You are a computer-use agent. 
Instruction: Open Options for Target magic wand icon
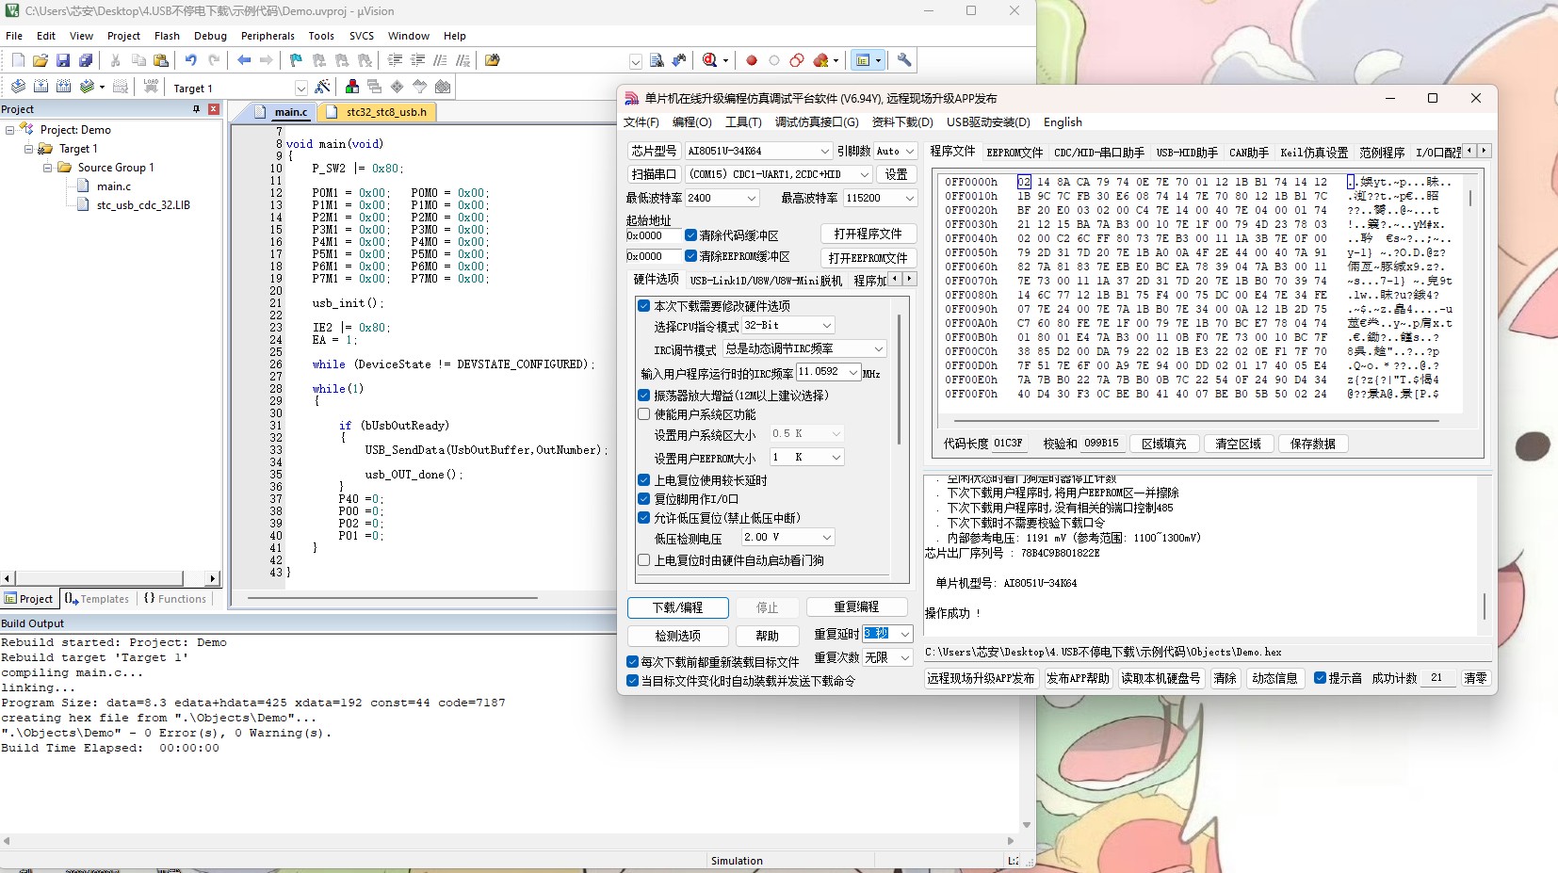[323, 87]
